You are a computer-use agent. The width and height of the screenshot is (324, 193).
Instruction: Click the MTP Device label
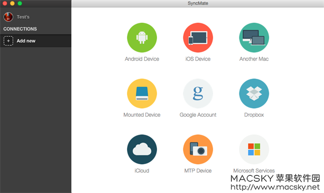click(198, 171)
